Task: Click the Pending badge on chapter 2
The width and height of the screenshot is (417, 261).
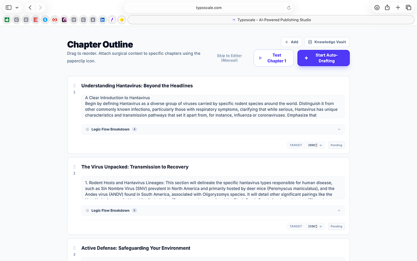Action: click(336, 226)
